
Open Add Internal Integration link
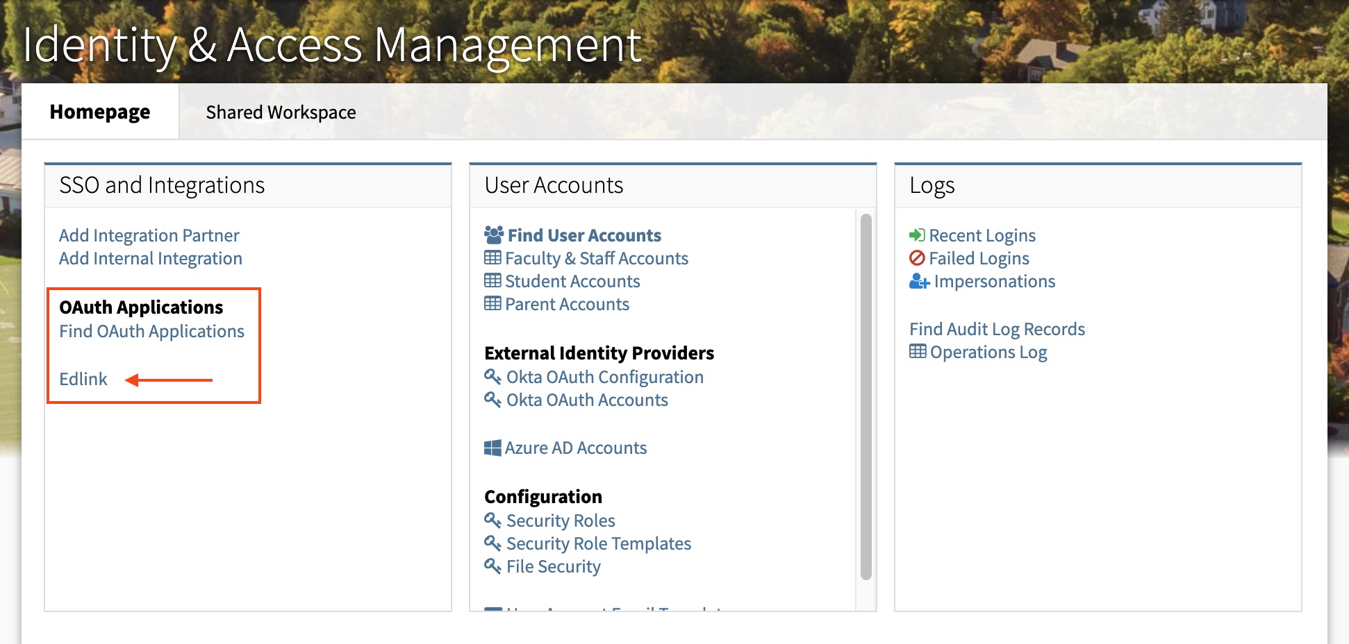[151, 258]
